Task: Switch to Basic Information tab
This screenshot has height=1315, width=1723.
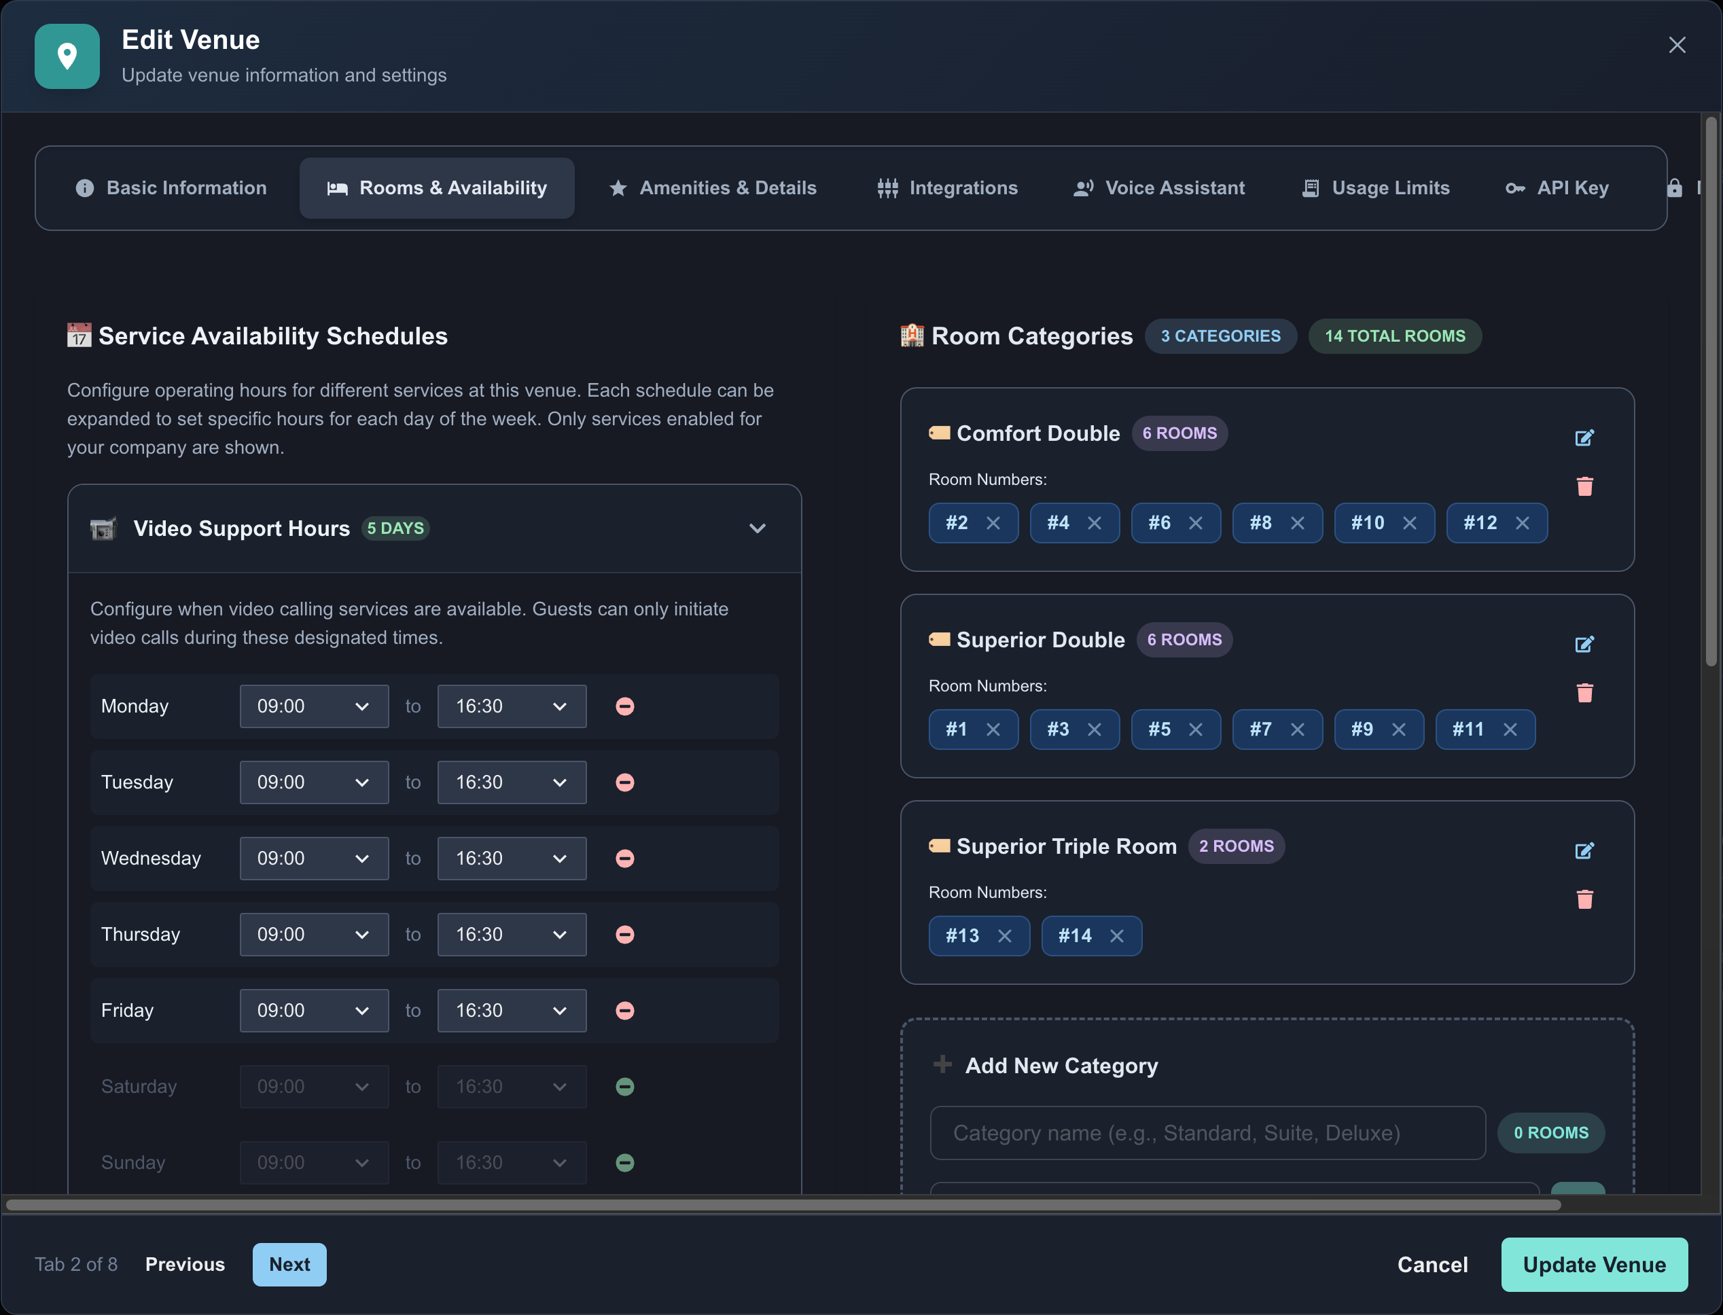Action: [171, 188]
